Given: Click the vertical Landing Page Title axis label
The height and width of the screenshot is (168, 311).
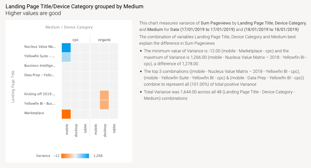Looking at the screenshot, I should click(13, 86).
